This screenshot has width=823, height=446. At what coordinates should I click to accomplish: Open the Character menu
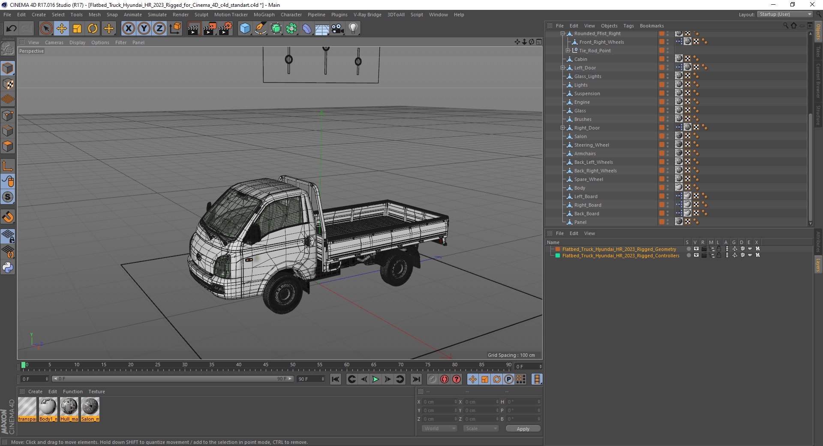pos(291,15)
